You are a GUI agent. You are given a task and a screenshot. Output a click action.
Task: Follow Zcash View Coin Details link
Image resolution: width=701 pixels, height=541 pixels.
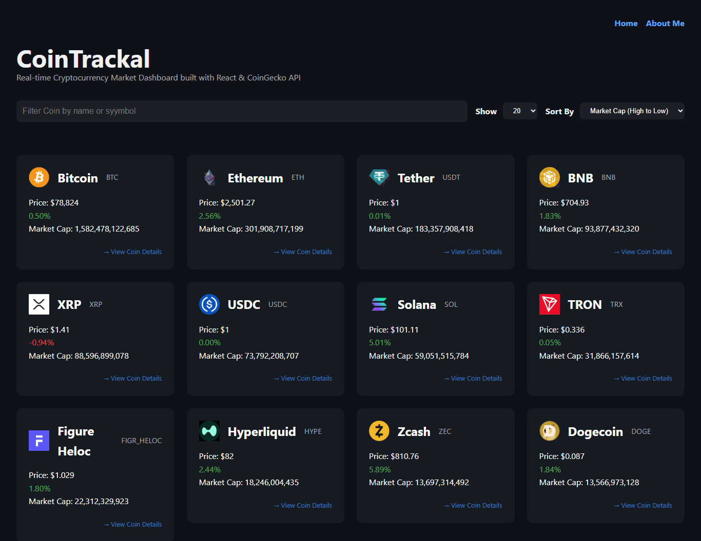[473, 506]
